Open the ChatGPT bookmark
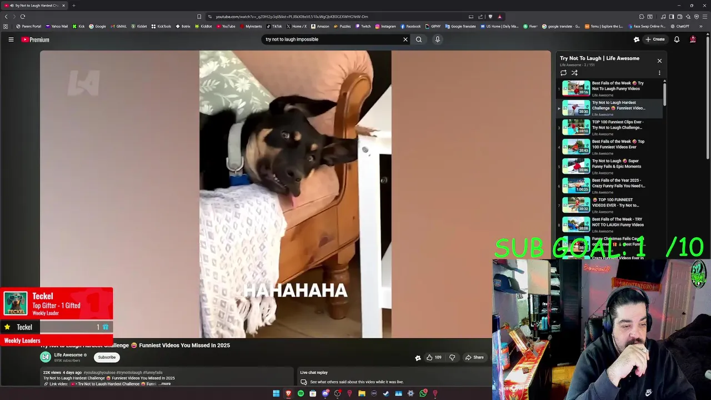This screenshot has height=400, width=711. pos(679,26)
